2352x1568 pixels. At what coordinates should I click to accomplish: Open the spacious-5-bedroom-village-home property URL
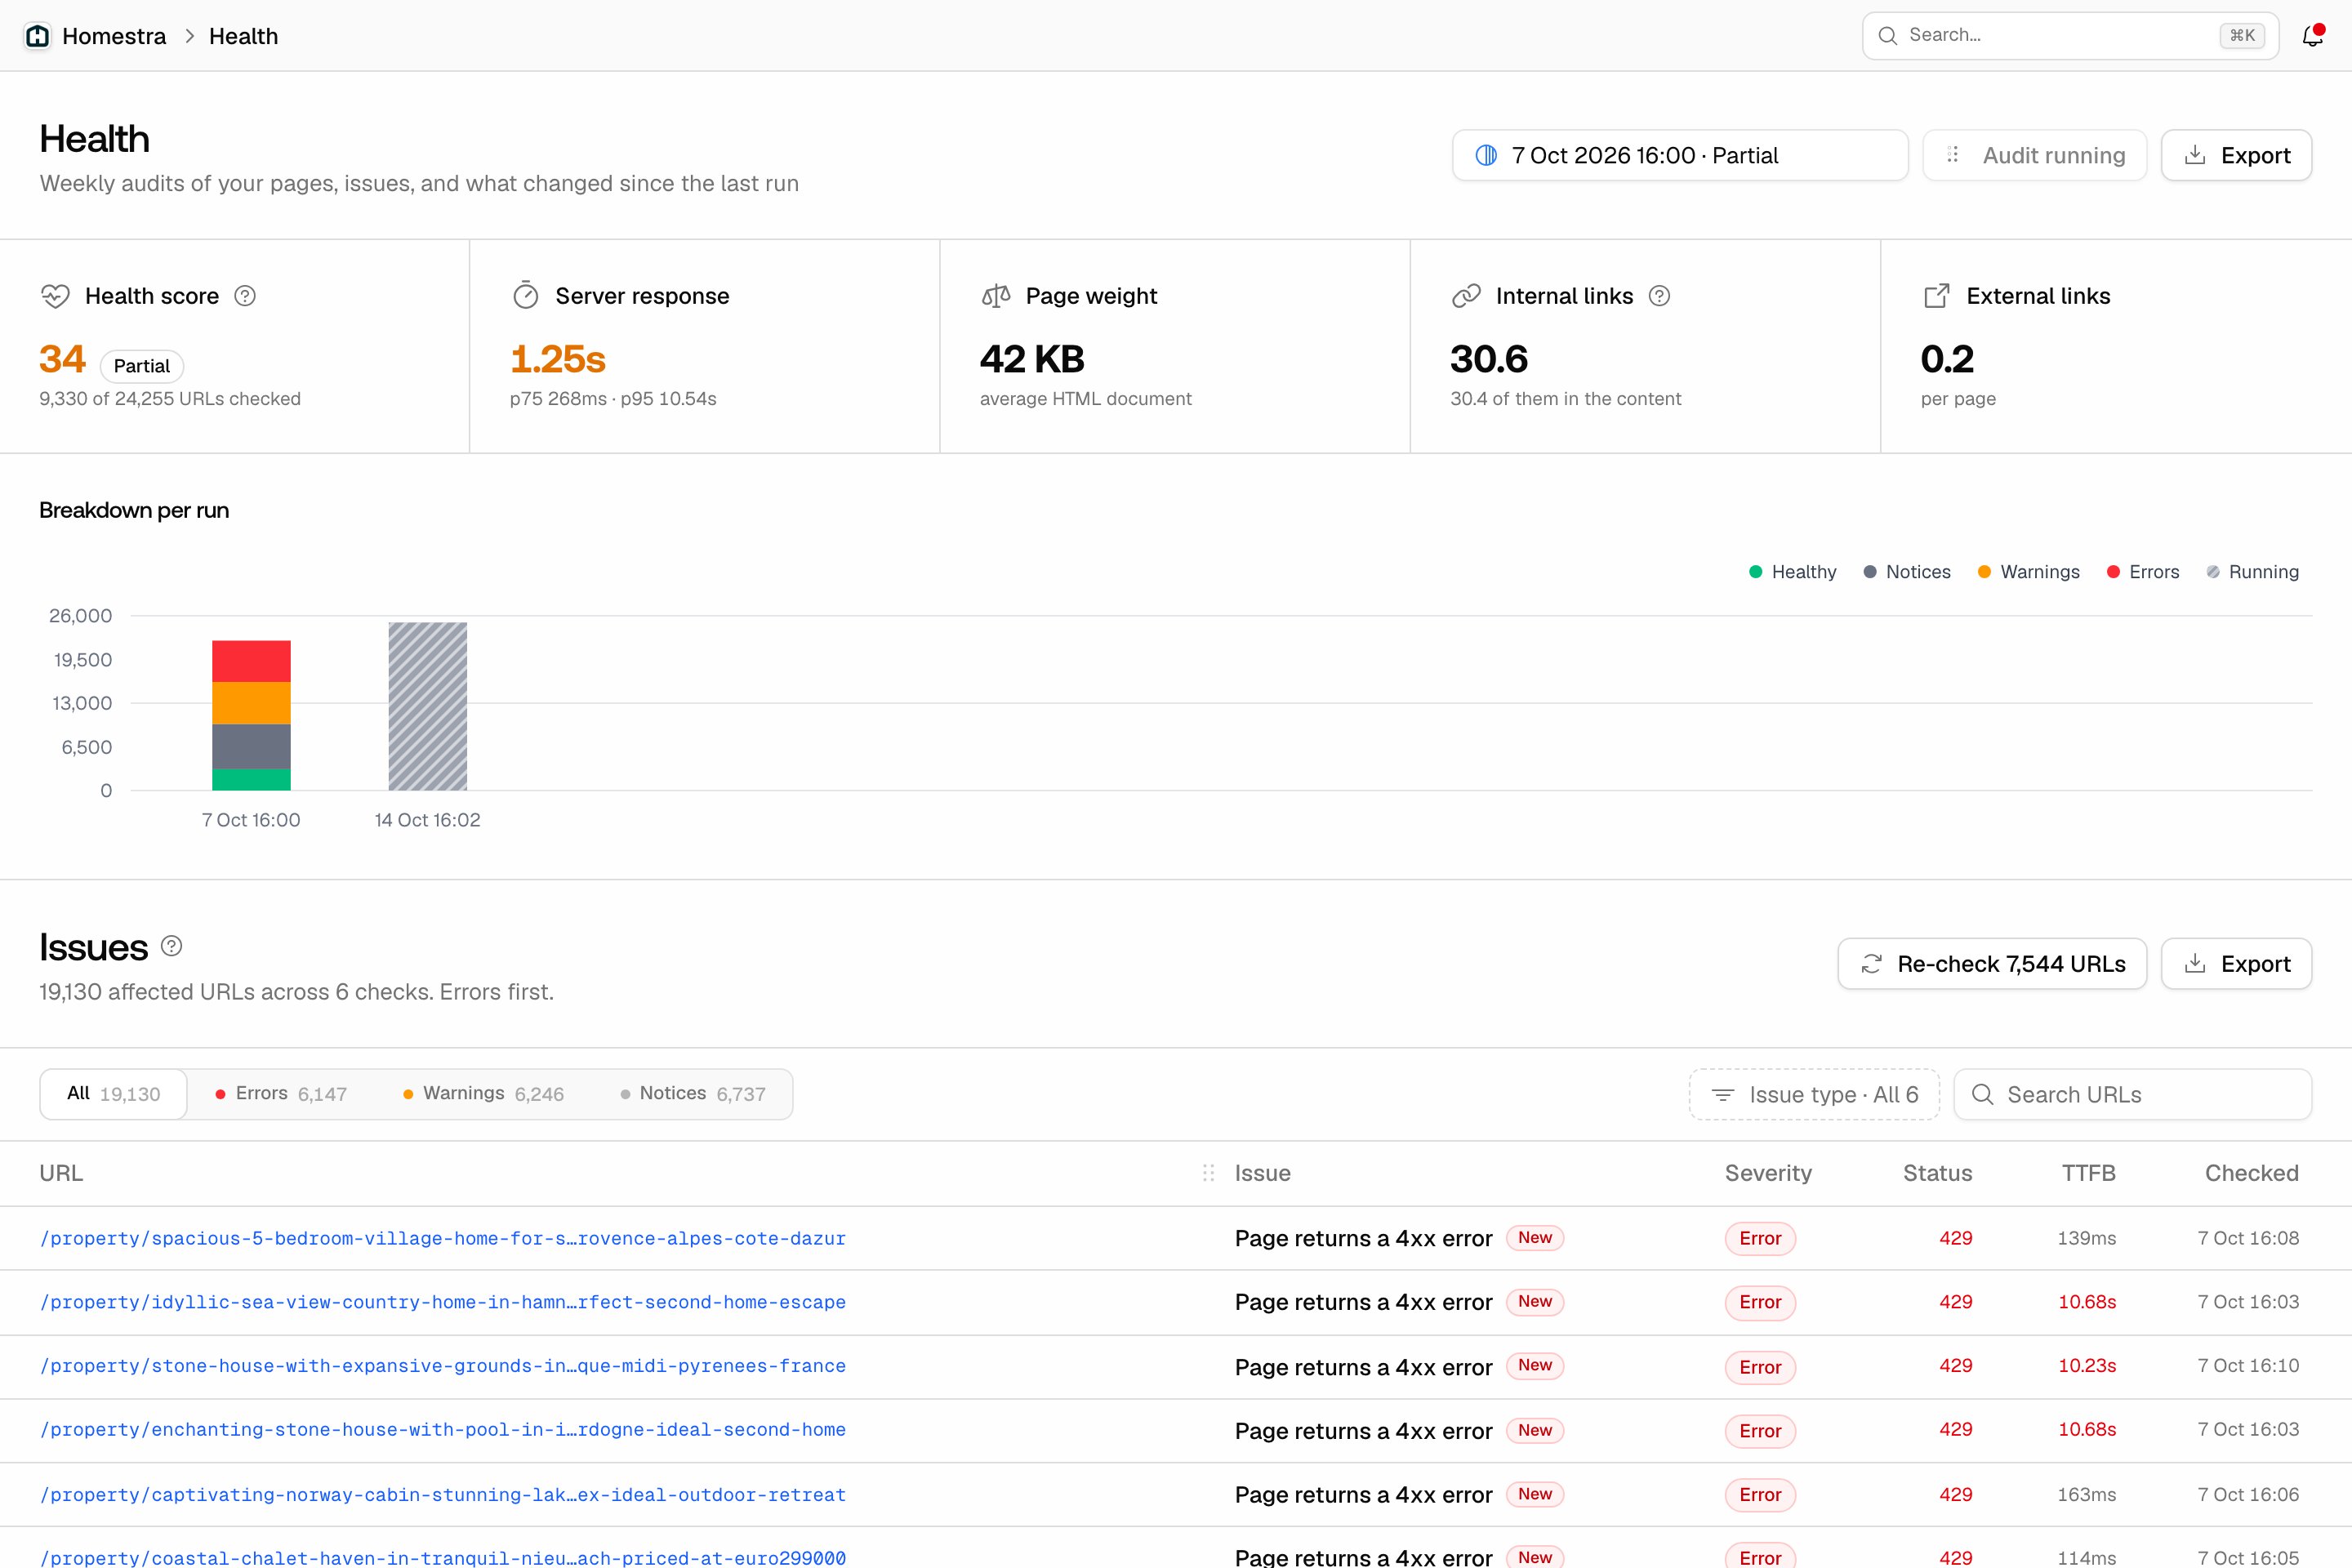pos(443,1238)
